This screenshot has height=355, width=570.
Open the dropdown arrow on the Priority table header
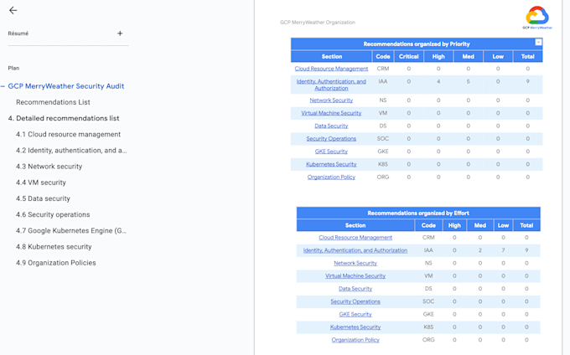click(x=538, y=43)
